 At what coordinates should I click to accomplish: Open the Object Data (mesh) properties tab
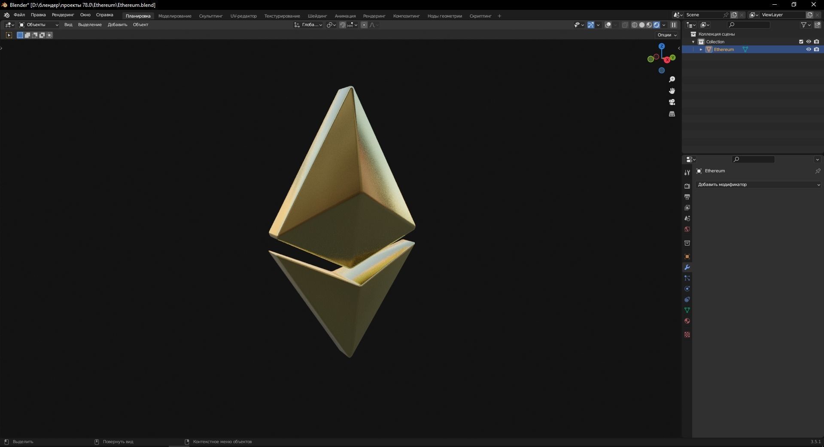pyautogui.click(x=687, y=310)
